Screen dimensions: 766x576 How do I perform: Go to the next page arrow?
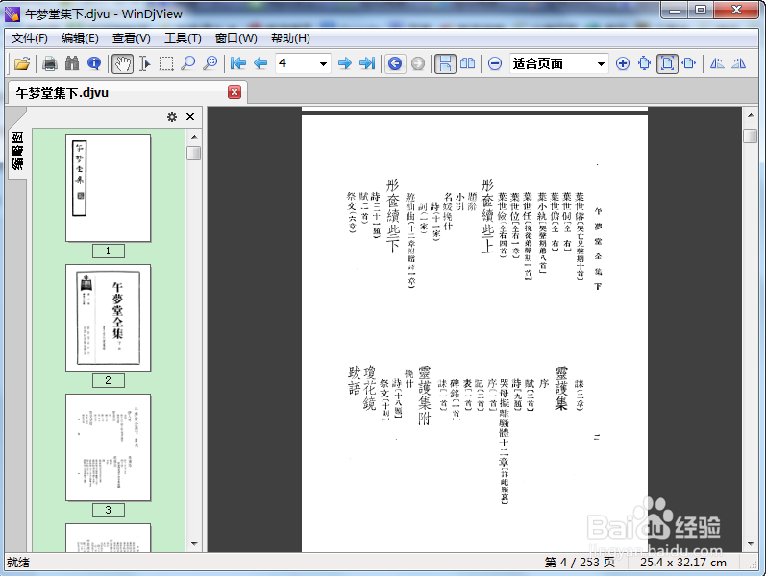(x=345, y=63)
